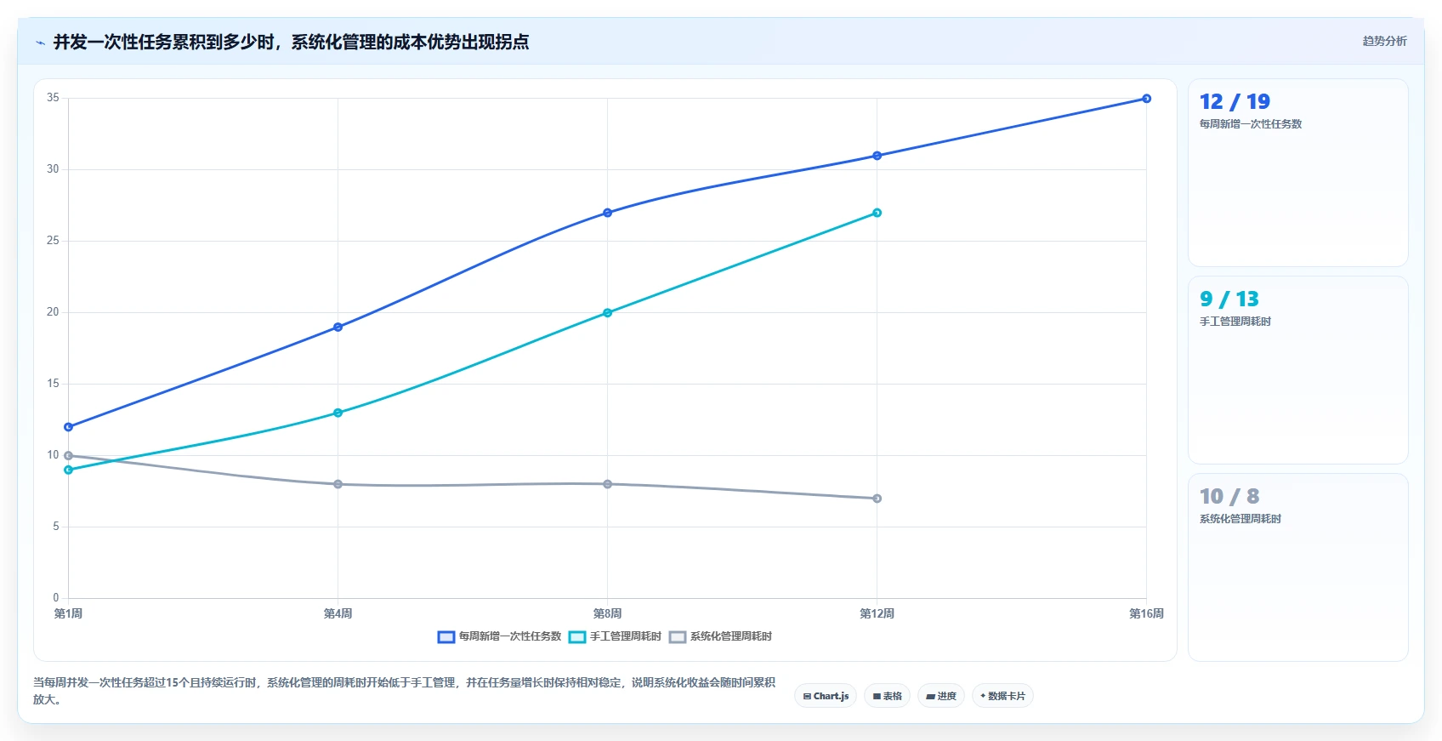Click the 12 / 19 card value
The height and width of the screenshot is (741, 1442).
[x=1235, y=102]
